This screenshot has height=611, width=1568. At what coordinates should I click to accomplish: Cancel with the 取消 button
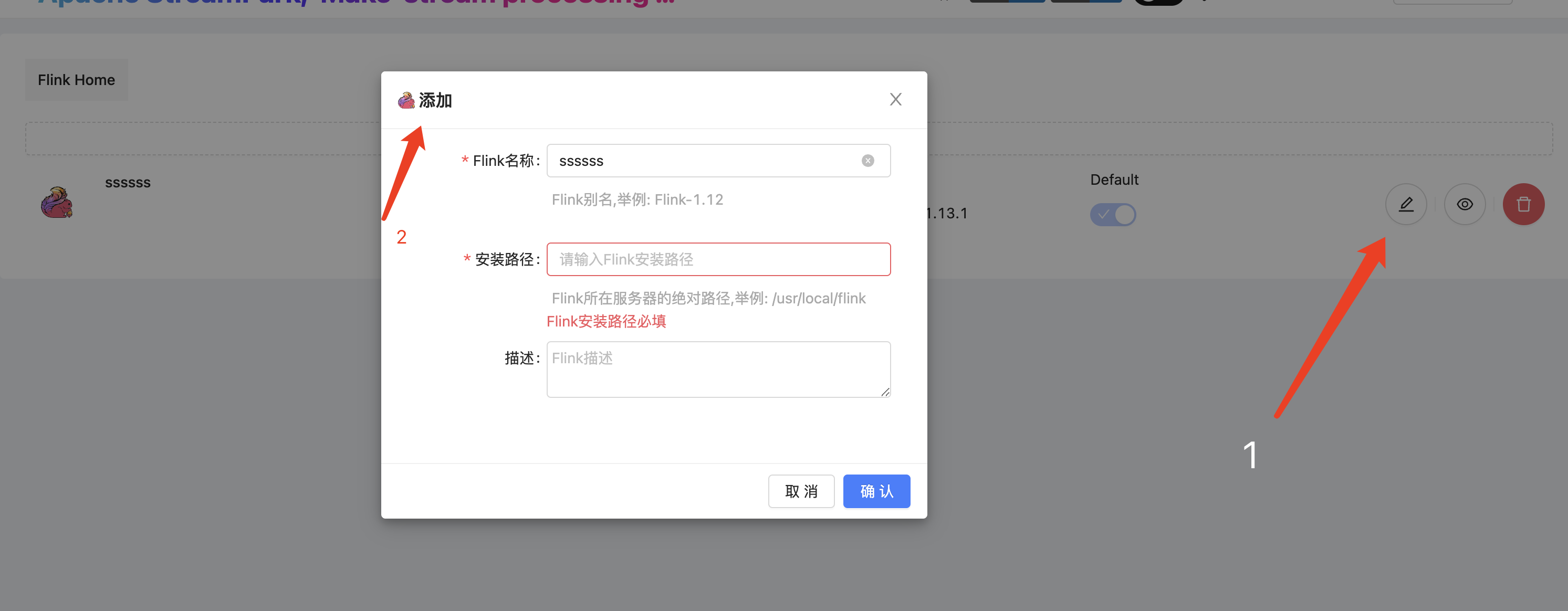pos(801,491)
